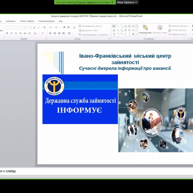Switch to Рецензирование tab
Viewport: 193px width, 193px height.
[46, 21]
